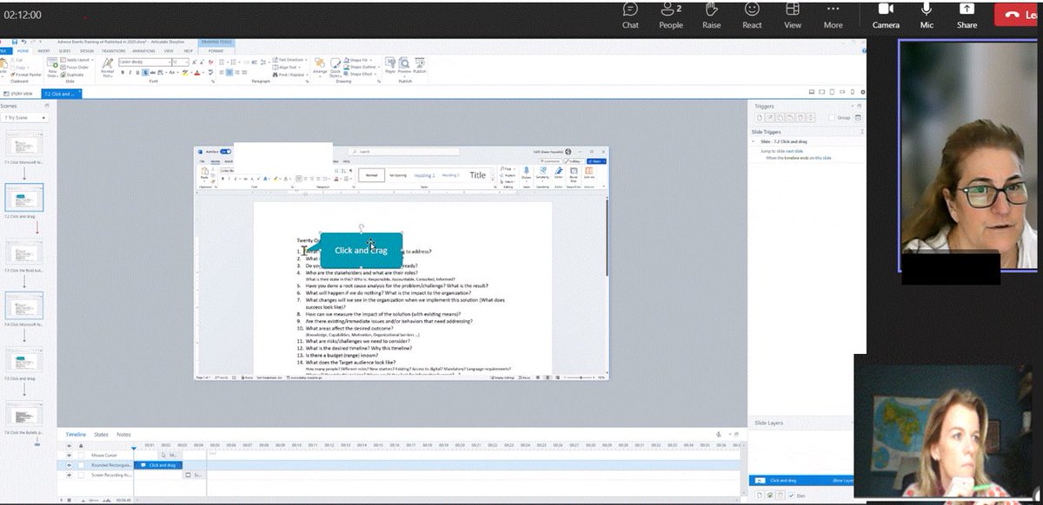The image size is (1043, 505).
Task: Open the Shape Outline dropdown
Action: click(362, 68)
